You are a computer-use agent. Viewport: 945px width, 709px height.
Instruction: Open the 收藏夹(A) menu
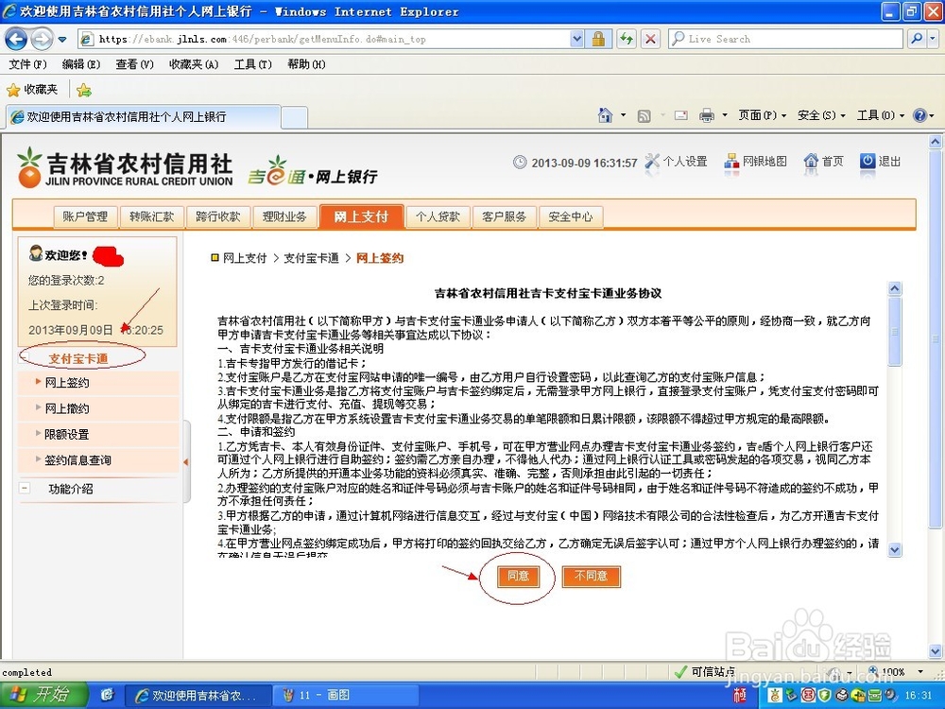click(194, 64)
